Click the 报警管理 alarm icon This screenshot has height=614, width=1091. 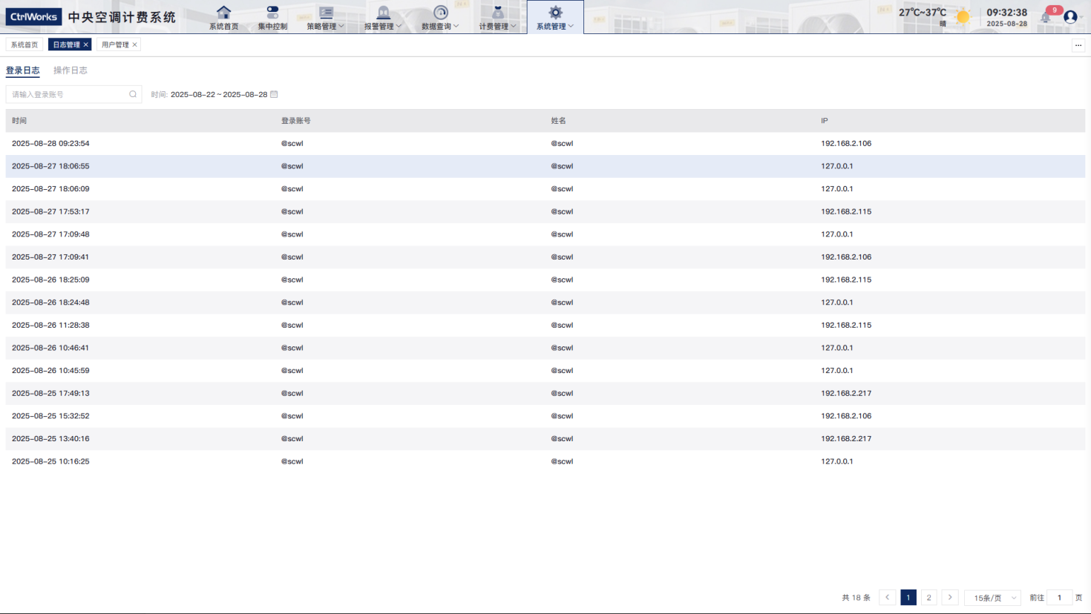[x=383, y=13]
